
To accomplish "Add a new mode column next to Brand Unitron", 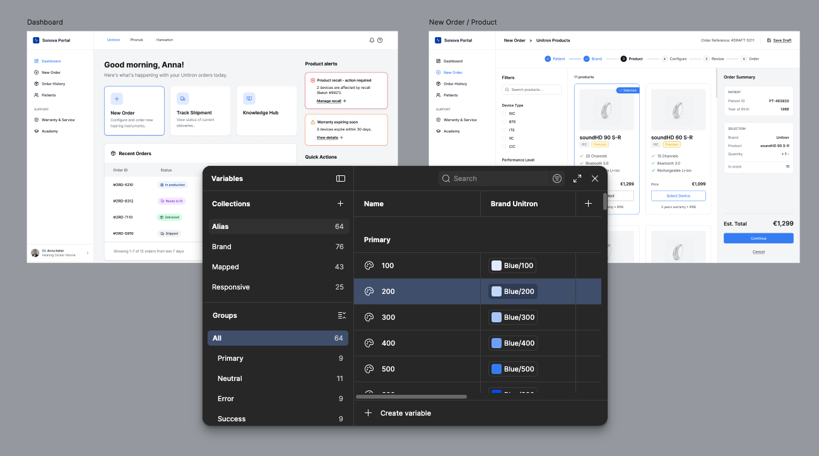I will coord(589,204).
